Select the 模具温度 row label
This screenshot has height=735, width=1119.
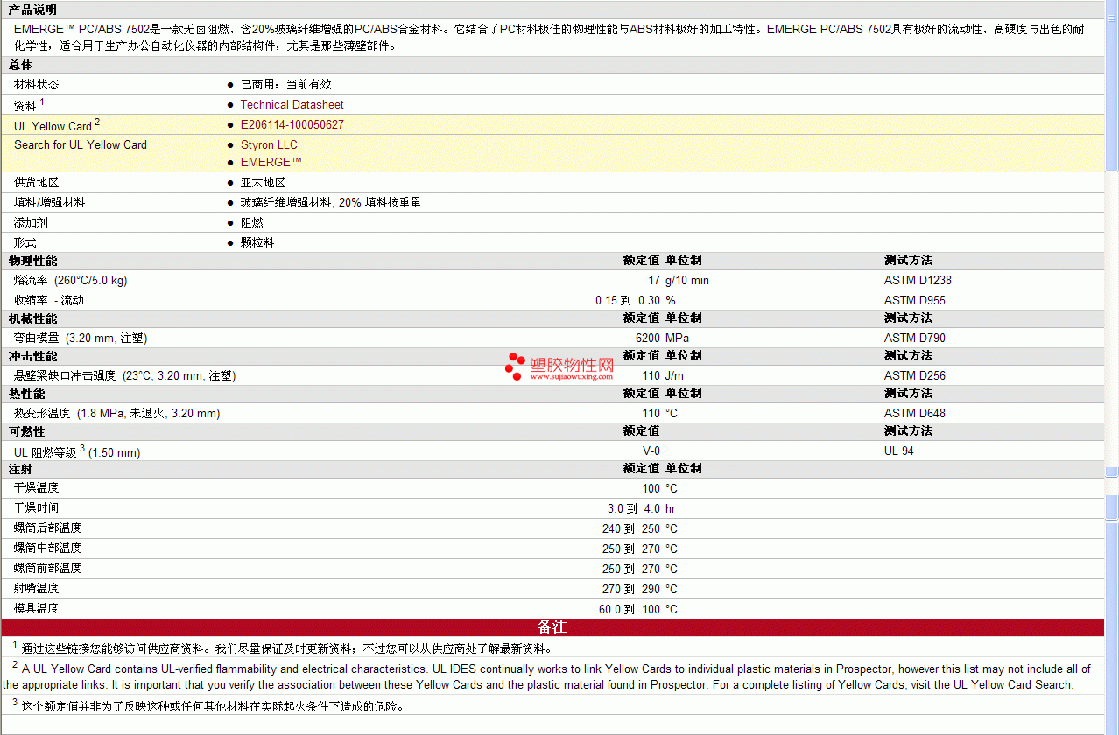click(x=37, y=609)
